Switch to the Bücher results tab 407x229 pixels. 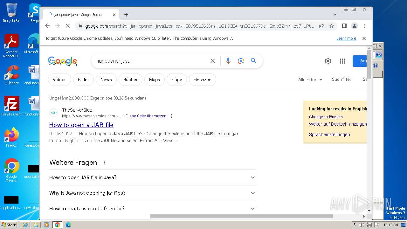pos(130,80)
